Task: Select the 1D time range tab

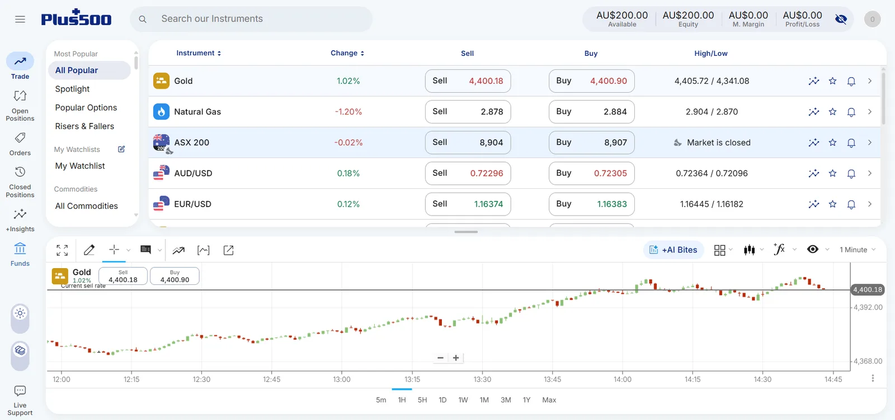Action: [x=442, y=400]
